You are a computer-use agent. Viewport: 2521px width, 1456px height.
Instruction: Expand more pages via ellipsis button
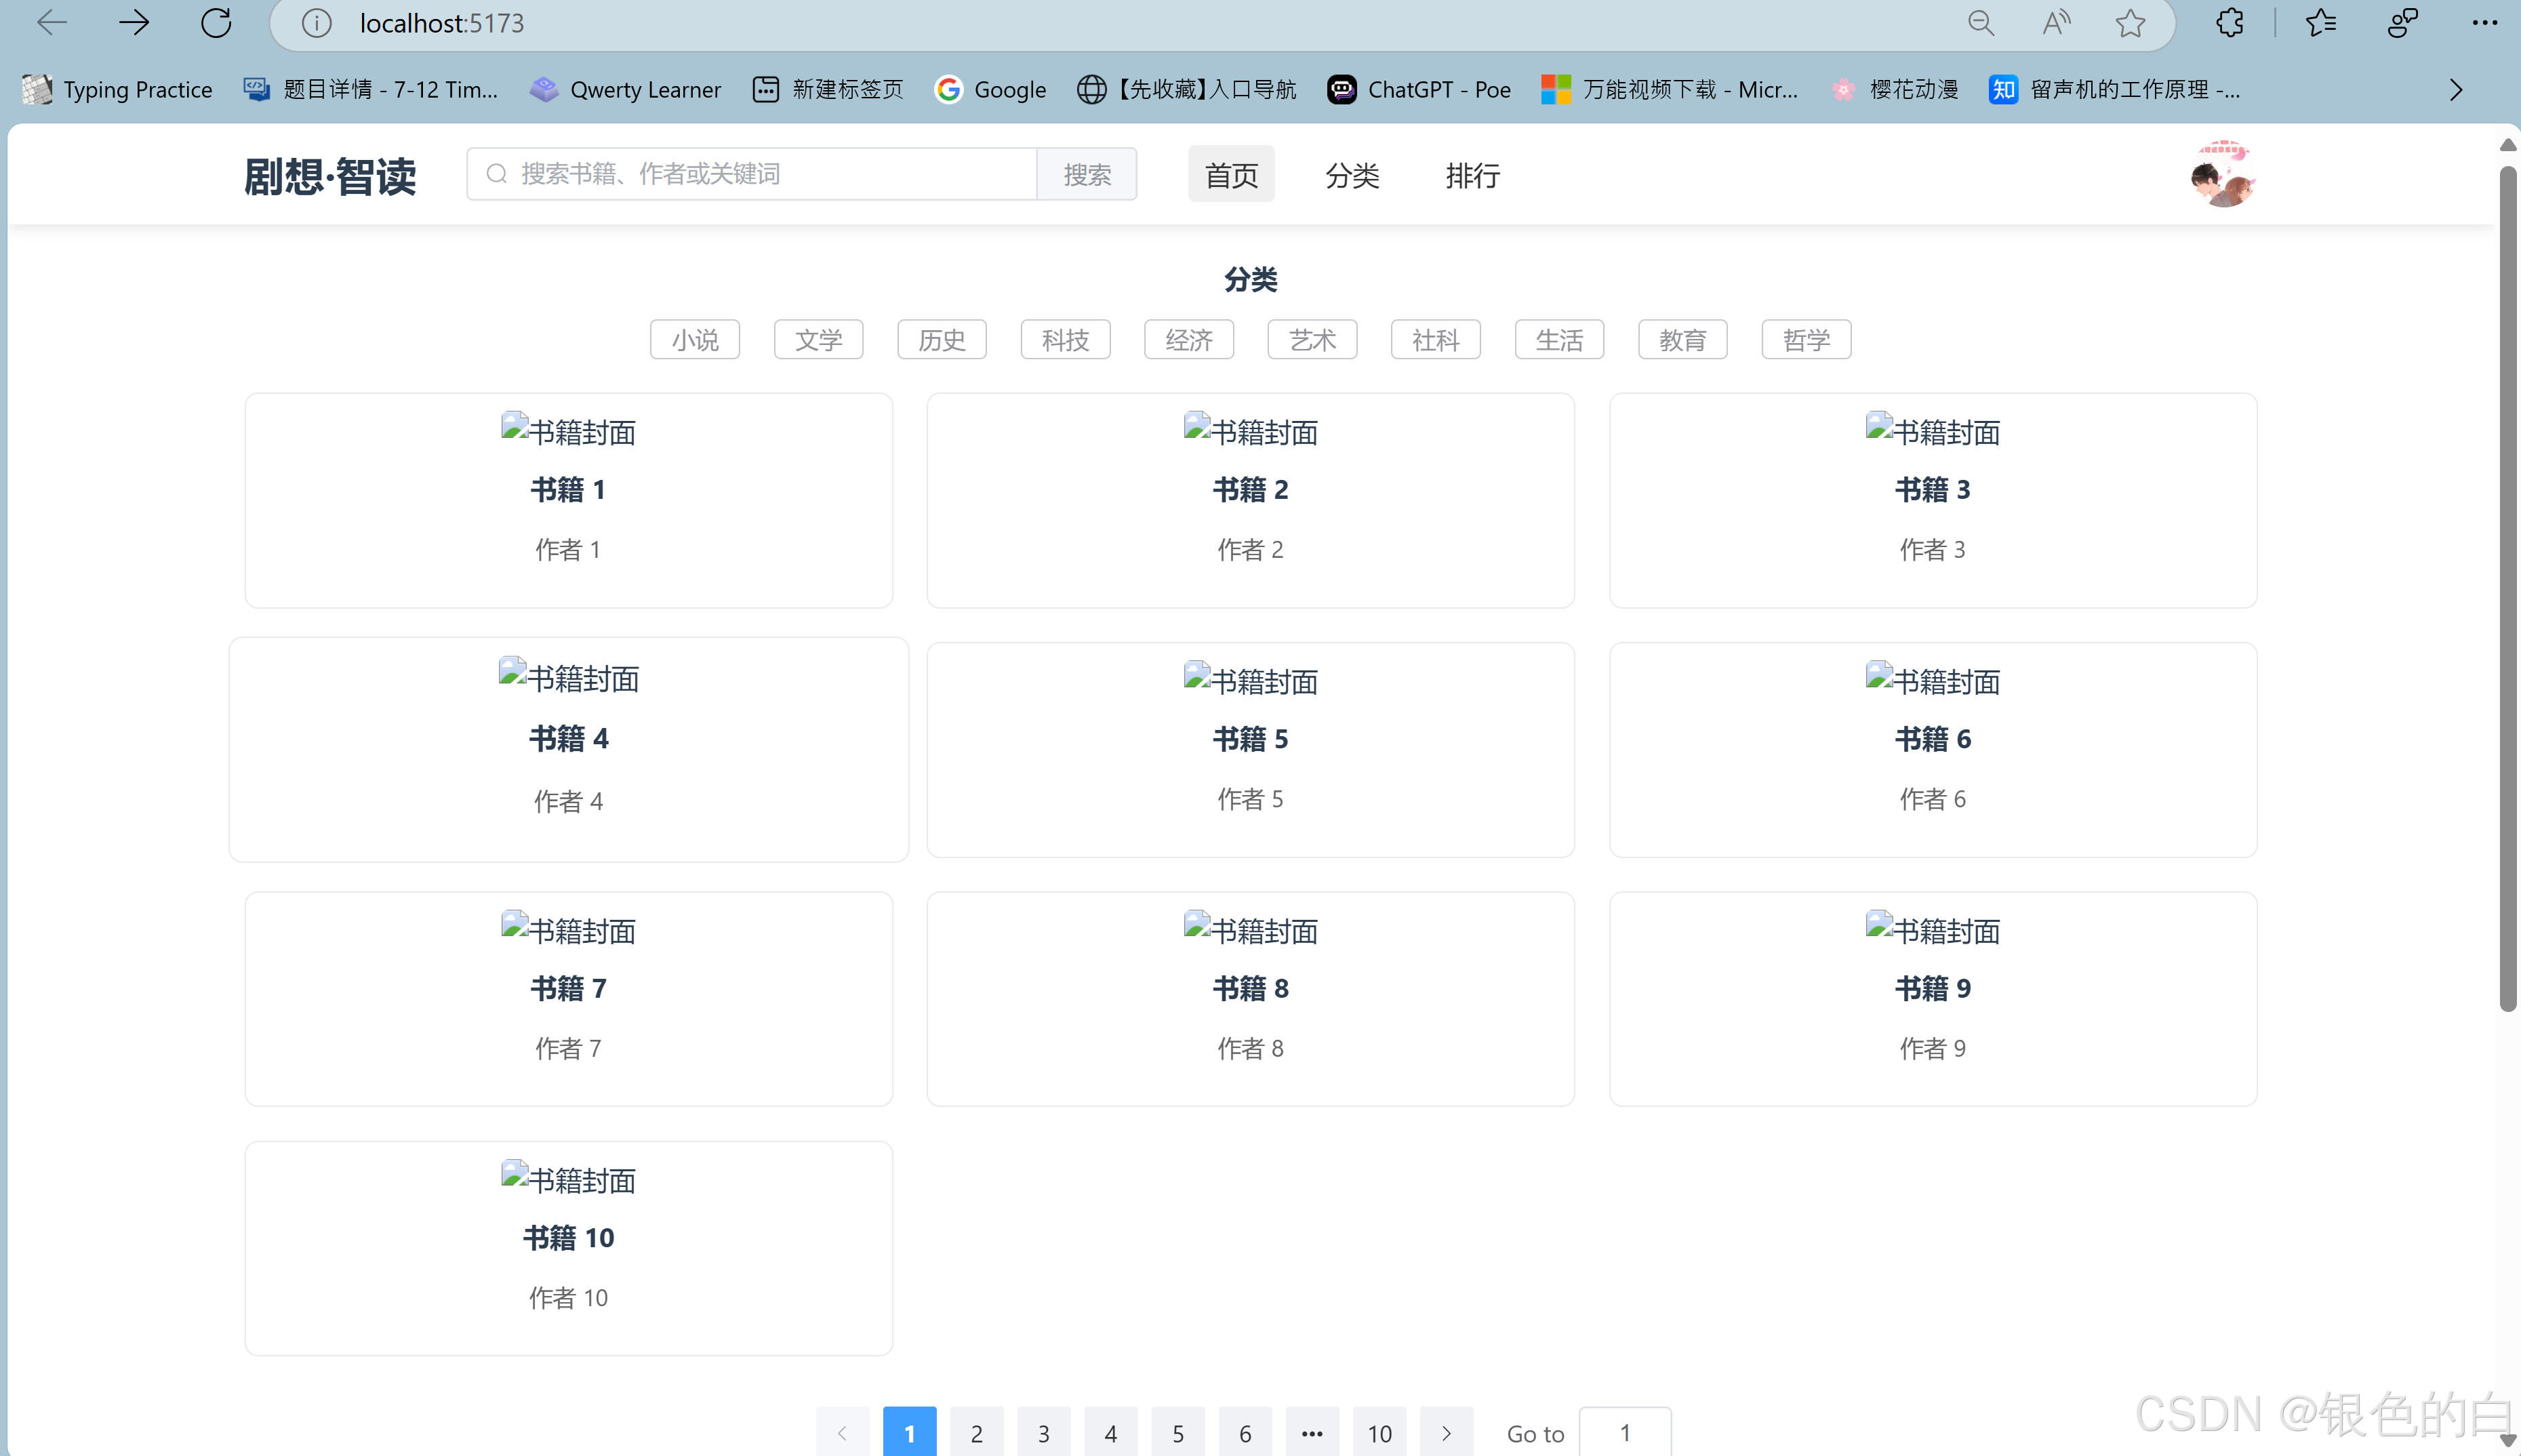point(1312,1433)
